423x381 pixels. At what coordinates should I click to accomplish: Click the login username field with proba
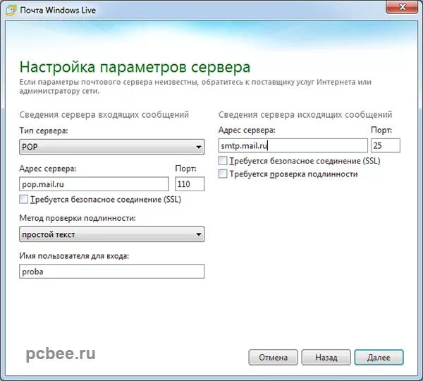(111, 272)
